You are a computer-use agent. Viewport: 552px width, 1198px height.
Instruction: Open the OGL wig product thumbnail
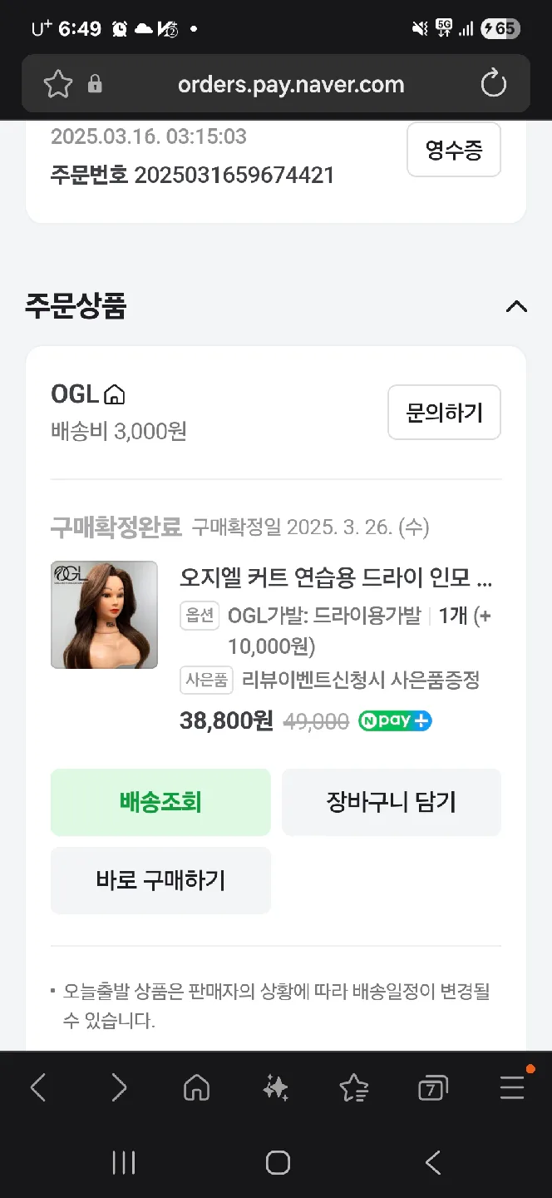[x=104, y=615]
